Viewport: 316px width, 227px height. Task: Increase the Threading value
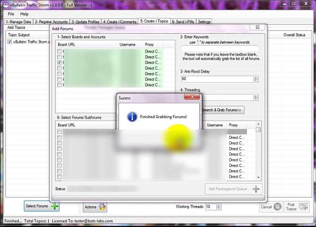pyautogui.click(x=256, y=96)
